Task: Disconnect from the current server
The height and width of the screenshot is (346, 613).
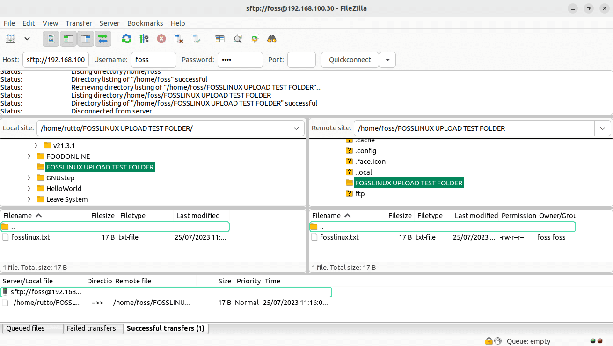Action: click(x=179, y=39)
